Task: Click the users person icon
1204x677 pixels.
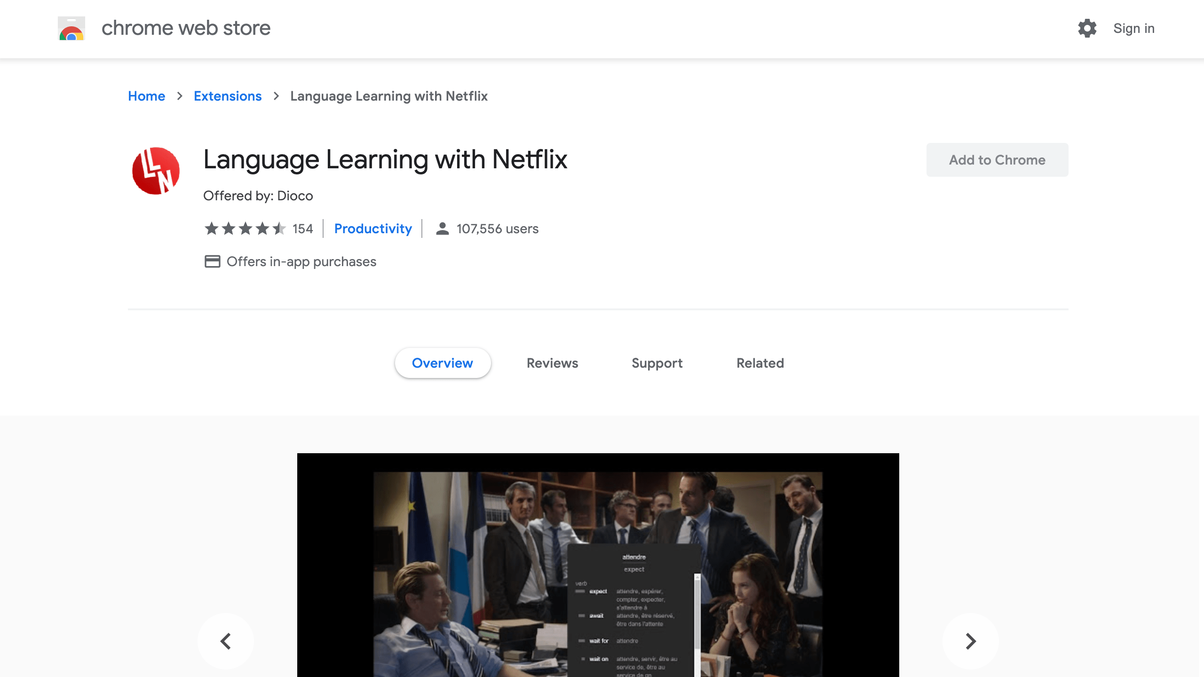Action: pos(442,228)
